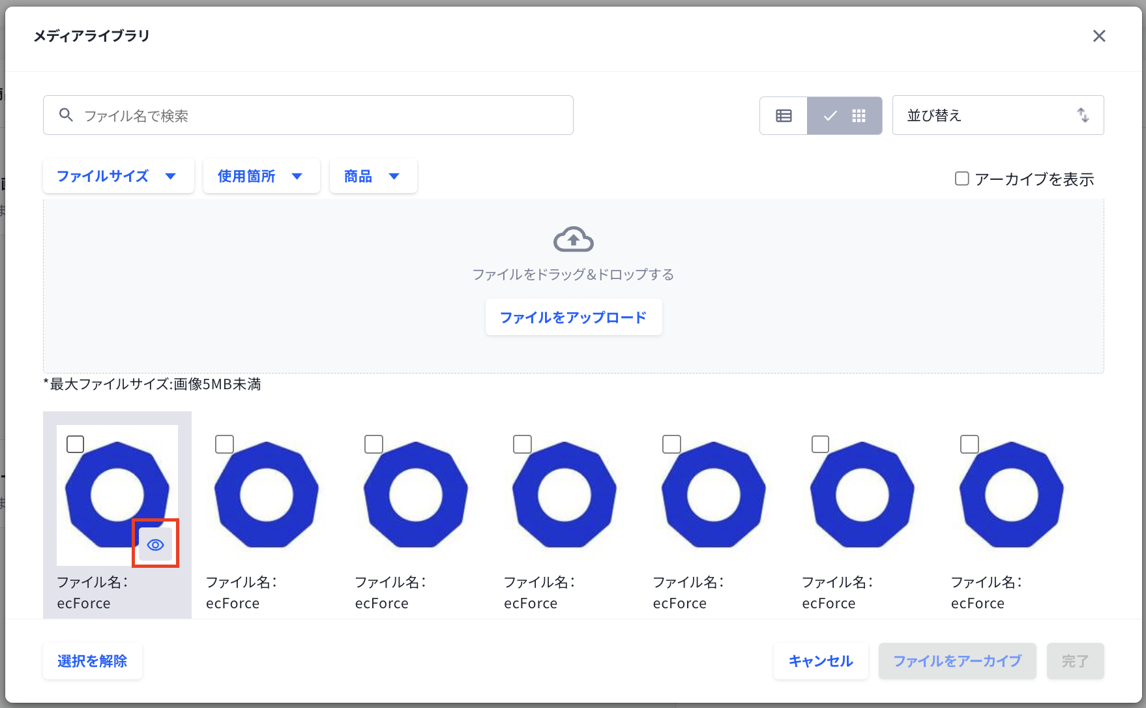Click the メディアライブラリ title
The height and width of the screenshot is (708, 1146).
point(91,36)
